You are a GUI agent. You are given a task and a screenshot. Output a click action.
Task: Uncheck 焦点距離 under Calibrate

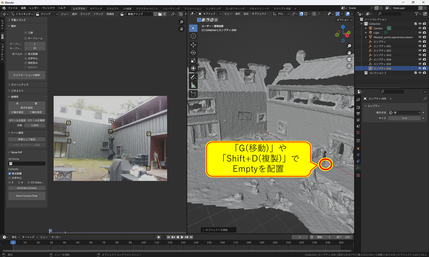[x=10, y=173]
